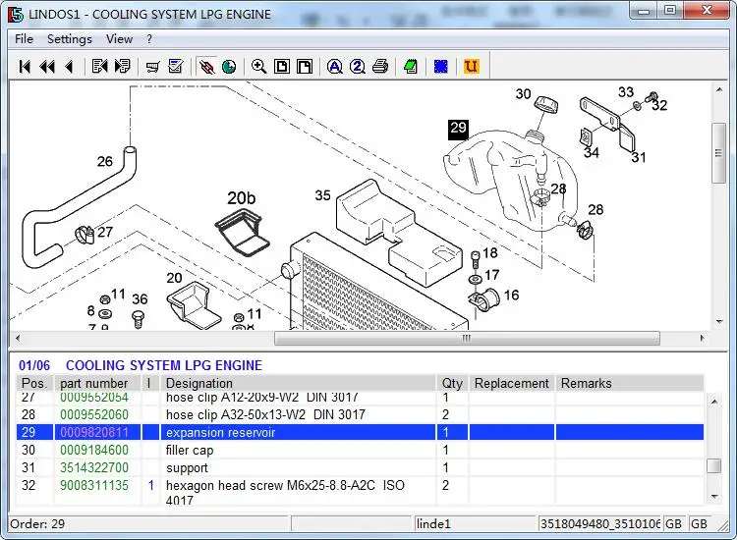Click the magnifier zoom-in icon
Viewport: 737px width, 540px height.
point(259,67)
